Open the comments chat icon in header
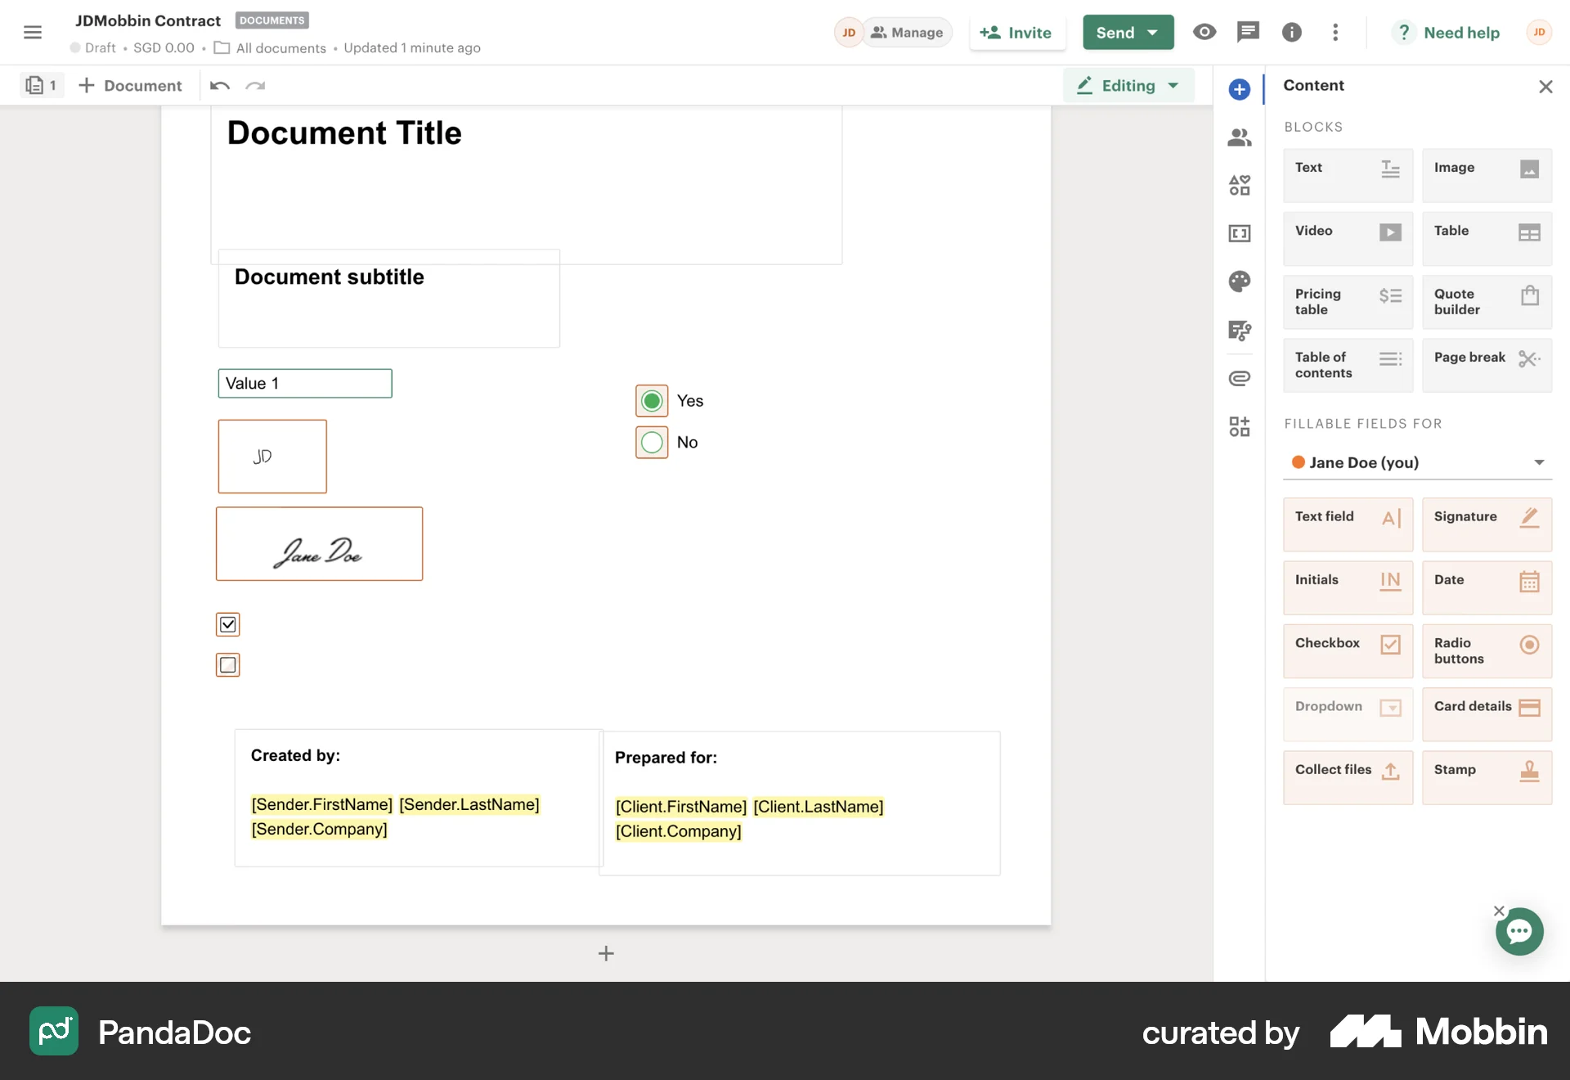This screenshot has width=1570, height=1080. coord(1248,33)
